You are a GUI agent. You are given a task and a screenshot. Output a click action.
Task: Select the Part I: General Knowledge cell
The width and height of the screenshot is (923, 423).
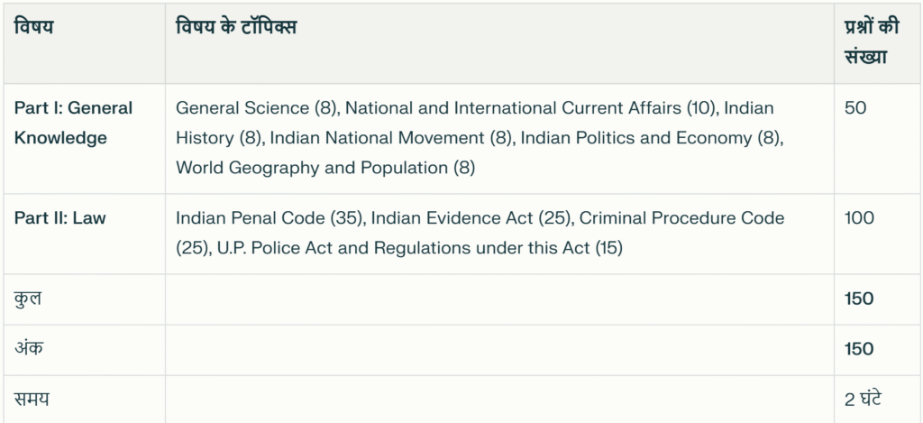click(73, 123)
